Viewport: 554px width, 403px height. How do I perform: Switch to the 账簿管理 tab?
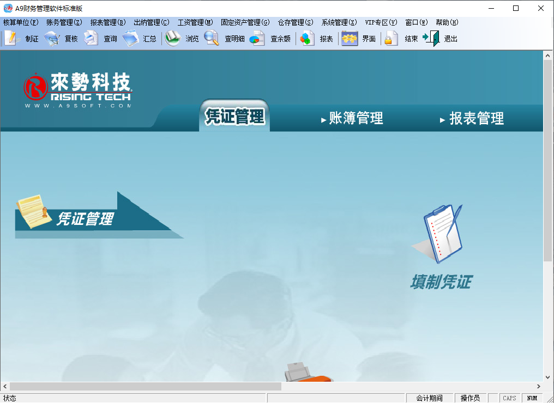(352, 118)
